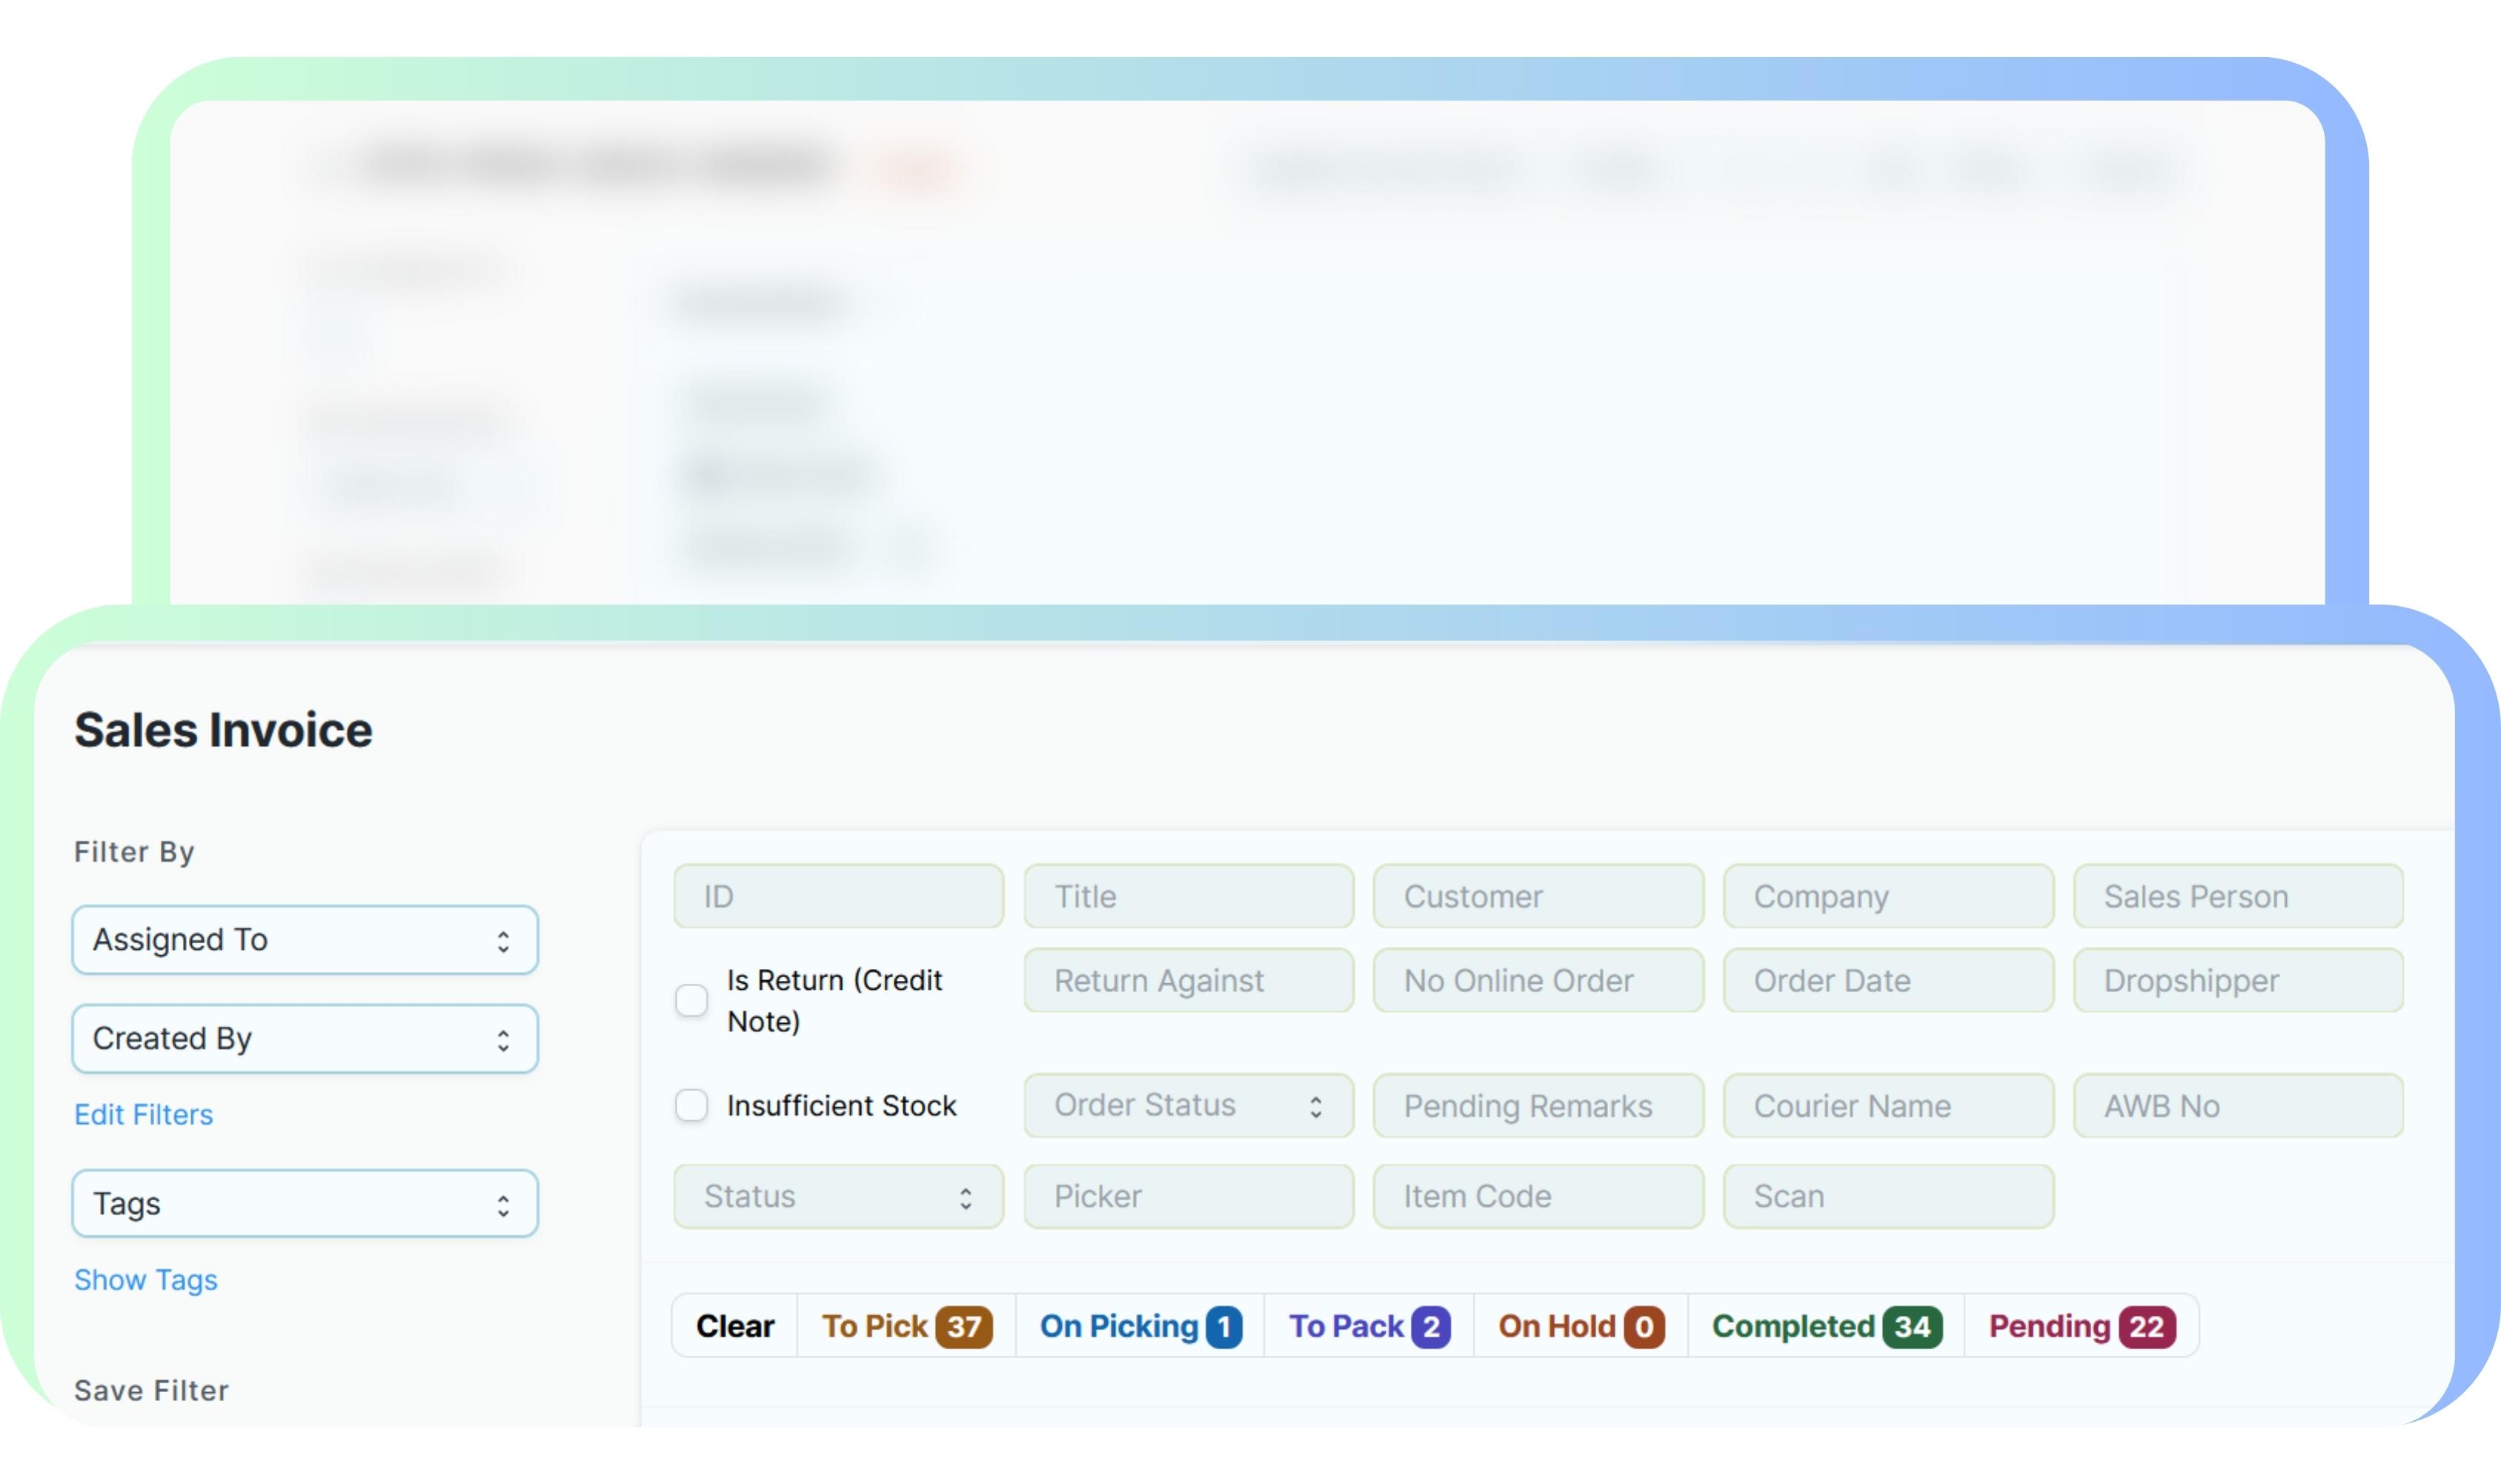Tick the Is Return (Credit Note) checkbox
Image resolution: width=2501 pixels, height=1484 pixels.
click(691, 1000)
